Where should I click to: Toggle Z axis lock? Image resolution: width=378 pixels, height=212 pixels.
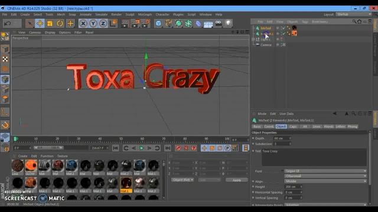(103, 24)
